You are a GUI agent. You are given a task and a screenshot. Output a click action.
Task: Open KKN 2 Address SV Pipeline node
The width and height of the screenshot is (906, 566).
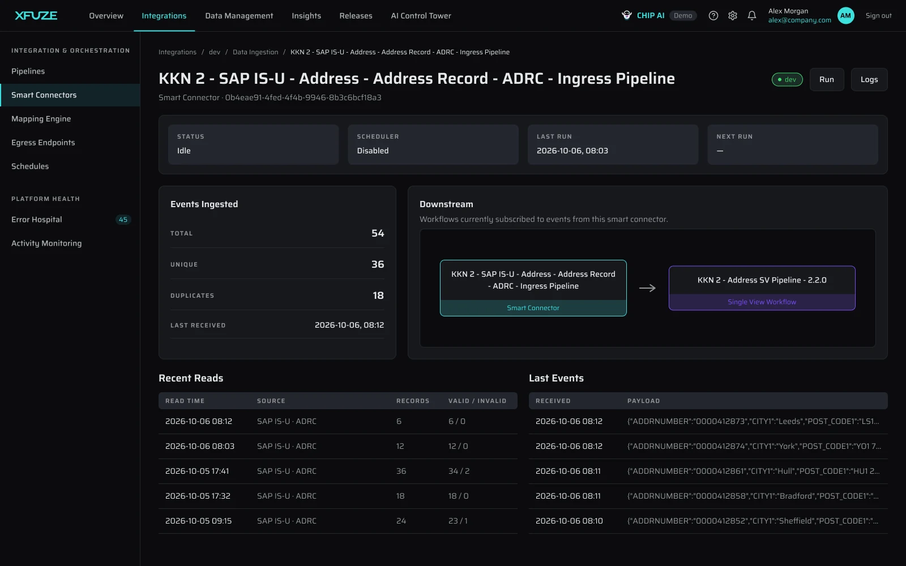click(762, 288)
